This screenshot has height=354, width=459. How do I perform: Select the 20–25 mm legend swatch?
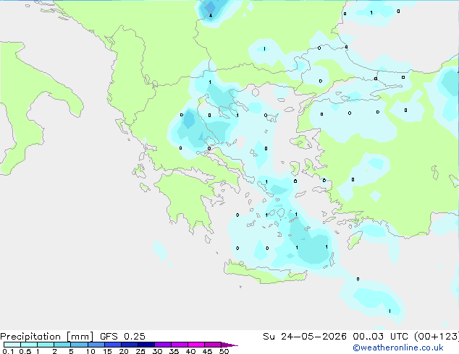(x=129, y=345)
